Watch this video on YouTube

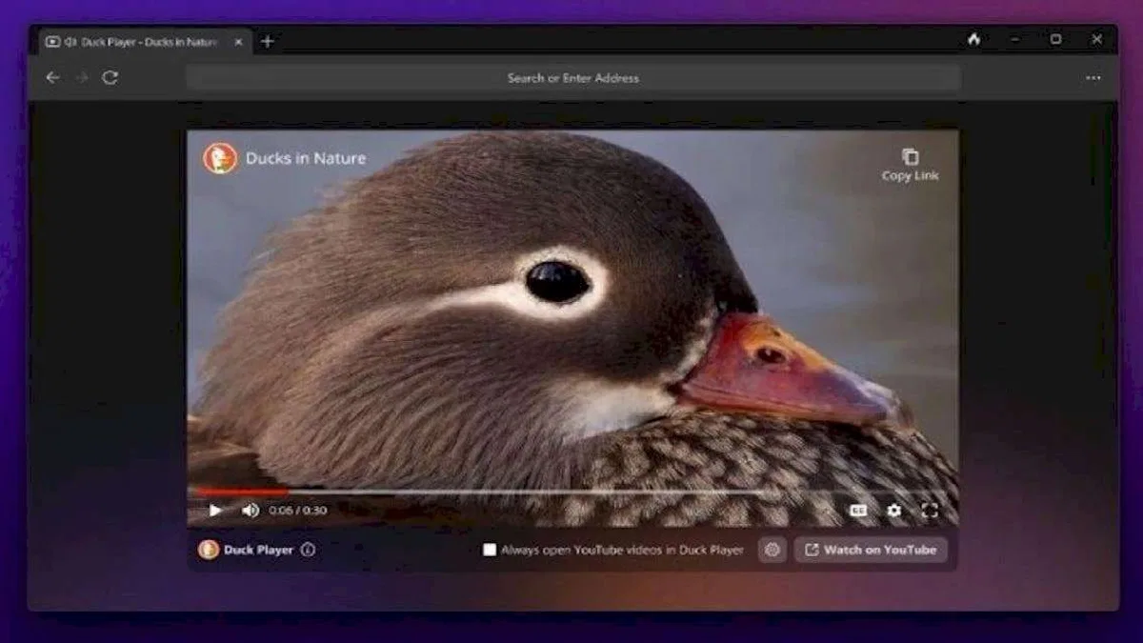(x=872, y=550)
